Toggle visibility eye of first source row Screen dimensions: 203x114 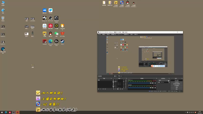(124, 80)
